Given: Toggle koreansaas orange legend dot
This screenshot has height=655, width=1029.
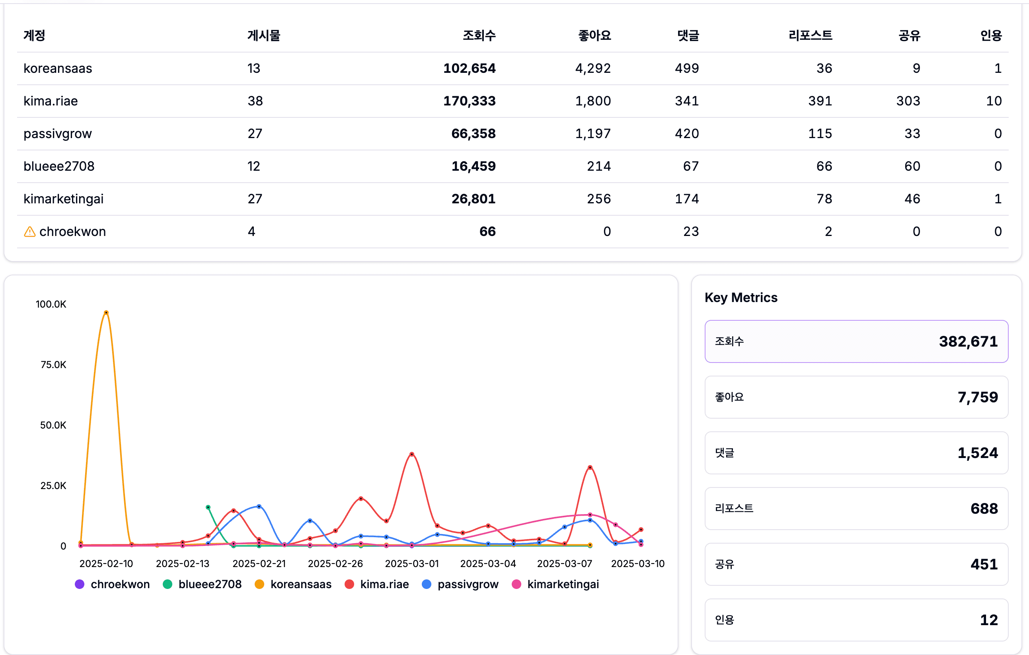Looking at the screenshot, I should point(259,584).
